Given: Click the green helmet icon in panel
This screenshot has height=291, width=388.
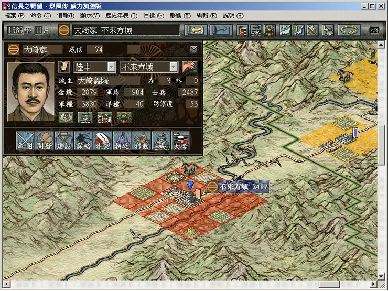Looking at the screenshot, I should 124,117.
